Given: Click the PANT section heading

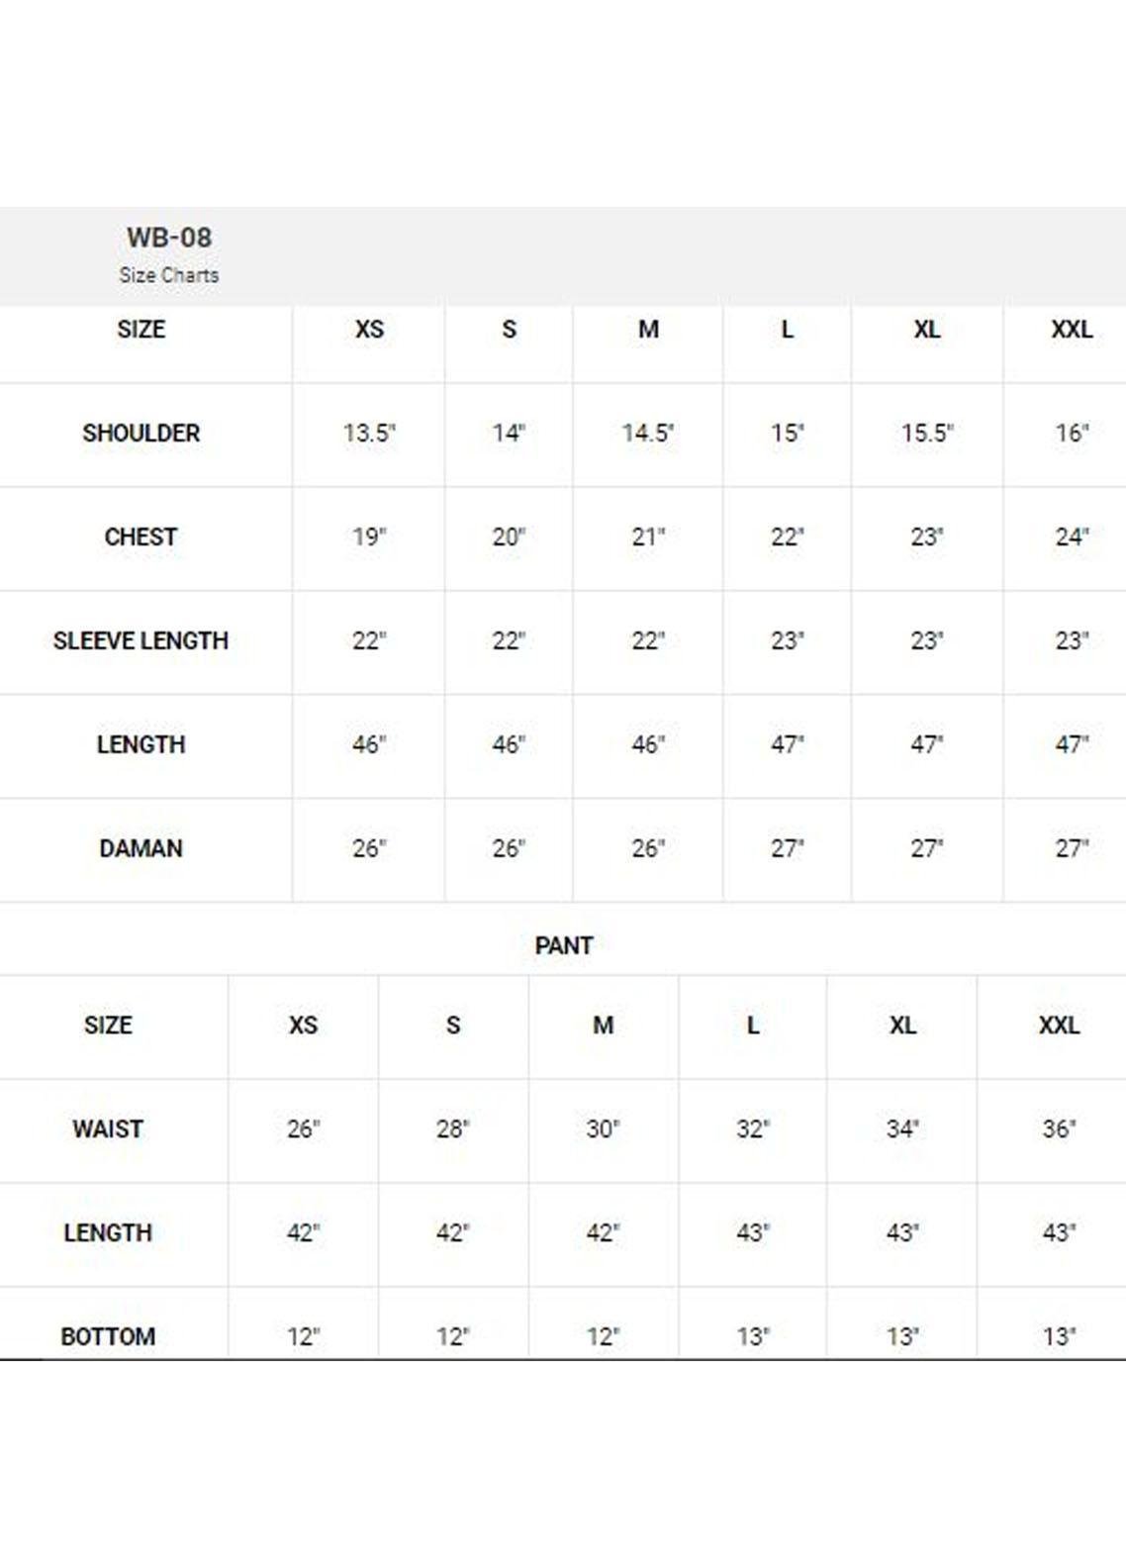Looking at the screenshot, I should coord(563,945).
